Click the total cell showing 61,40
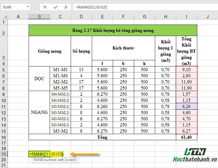 pyautogui.click(x=186, y=137)
